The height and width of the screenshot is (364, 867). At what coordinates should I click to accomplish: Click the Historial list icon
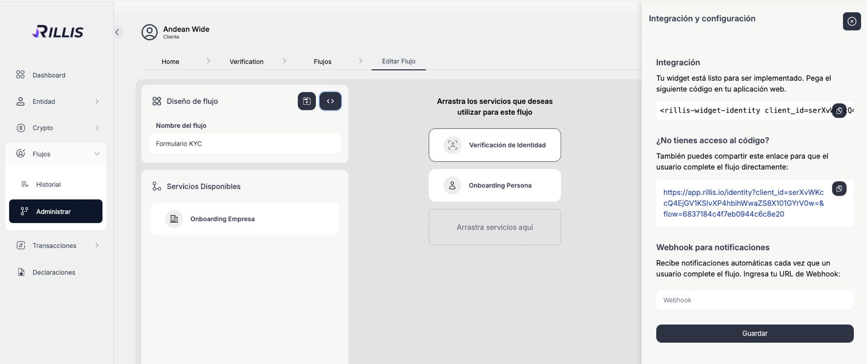point(24,184)
